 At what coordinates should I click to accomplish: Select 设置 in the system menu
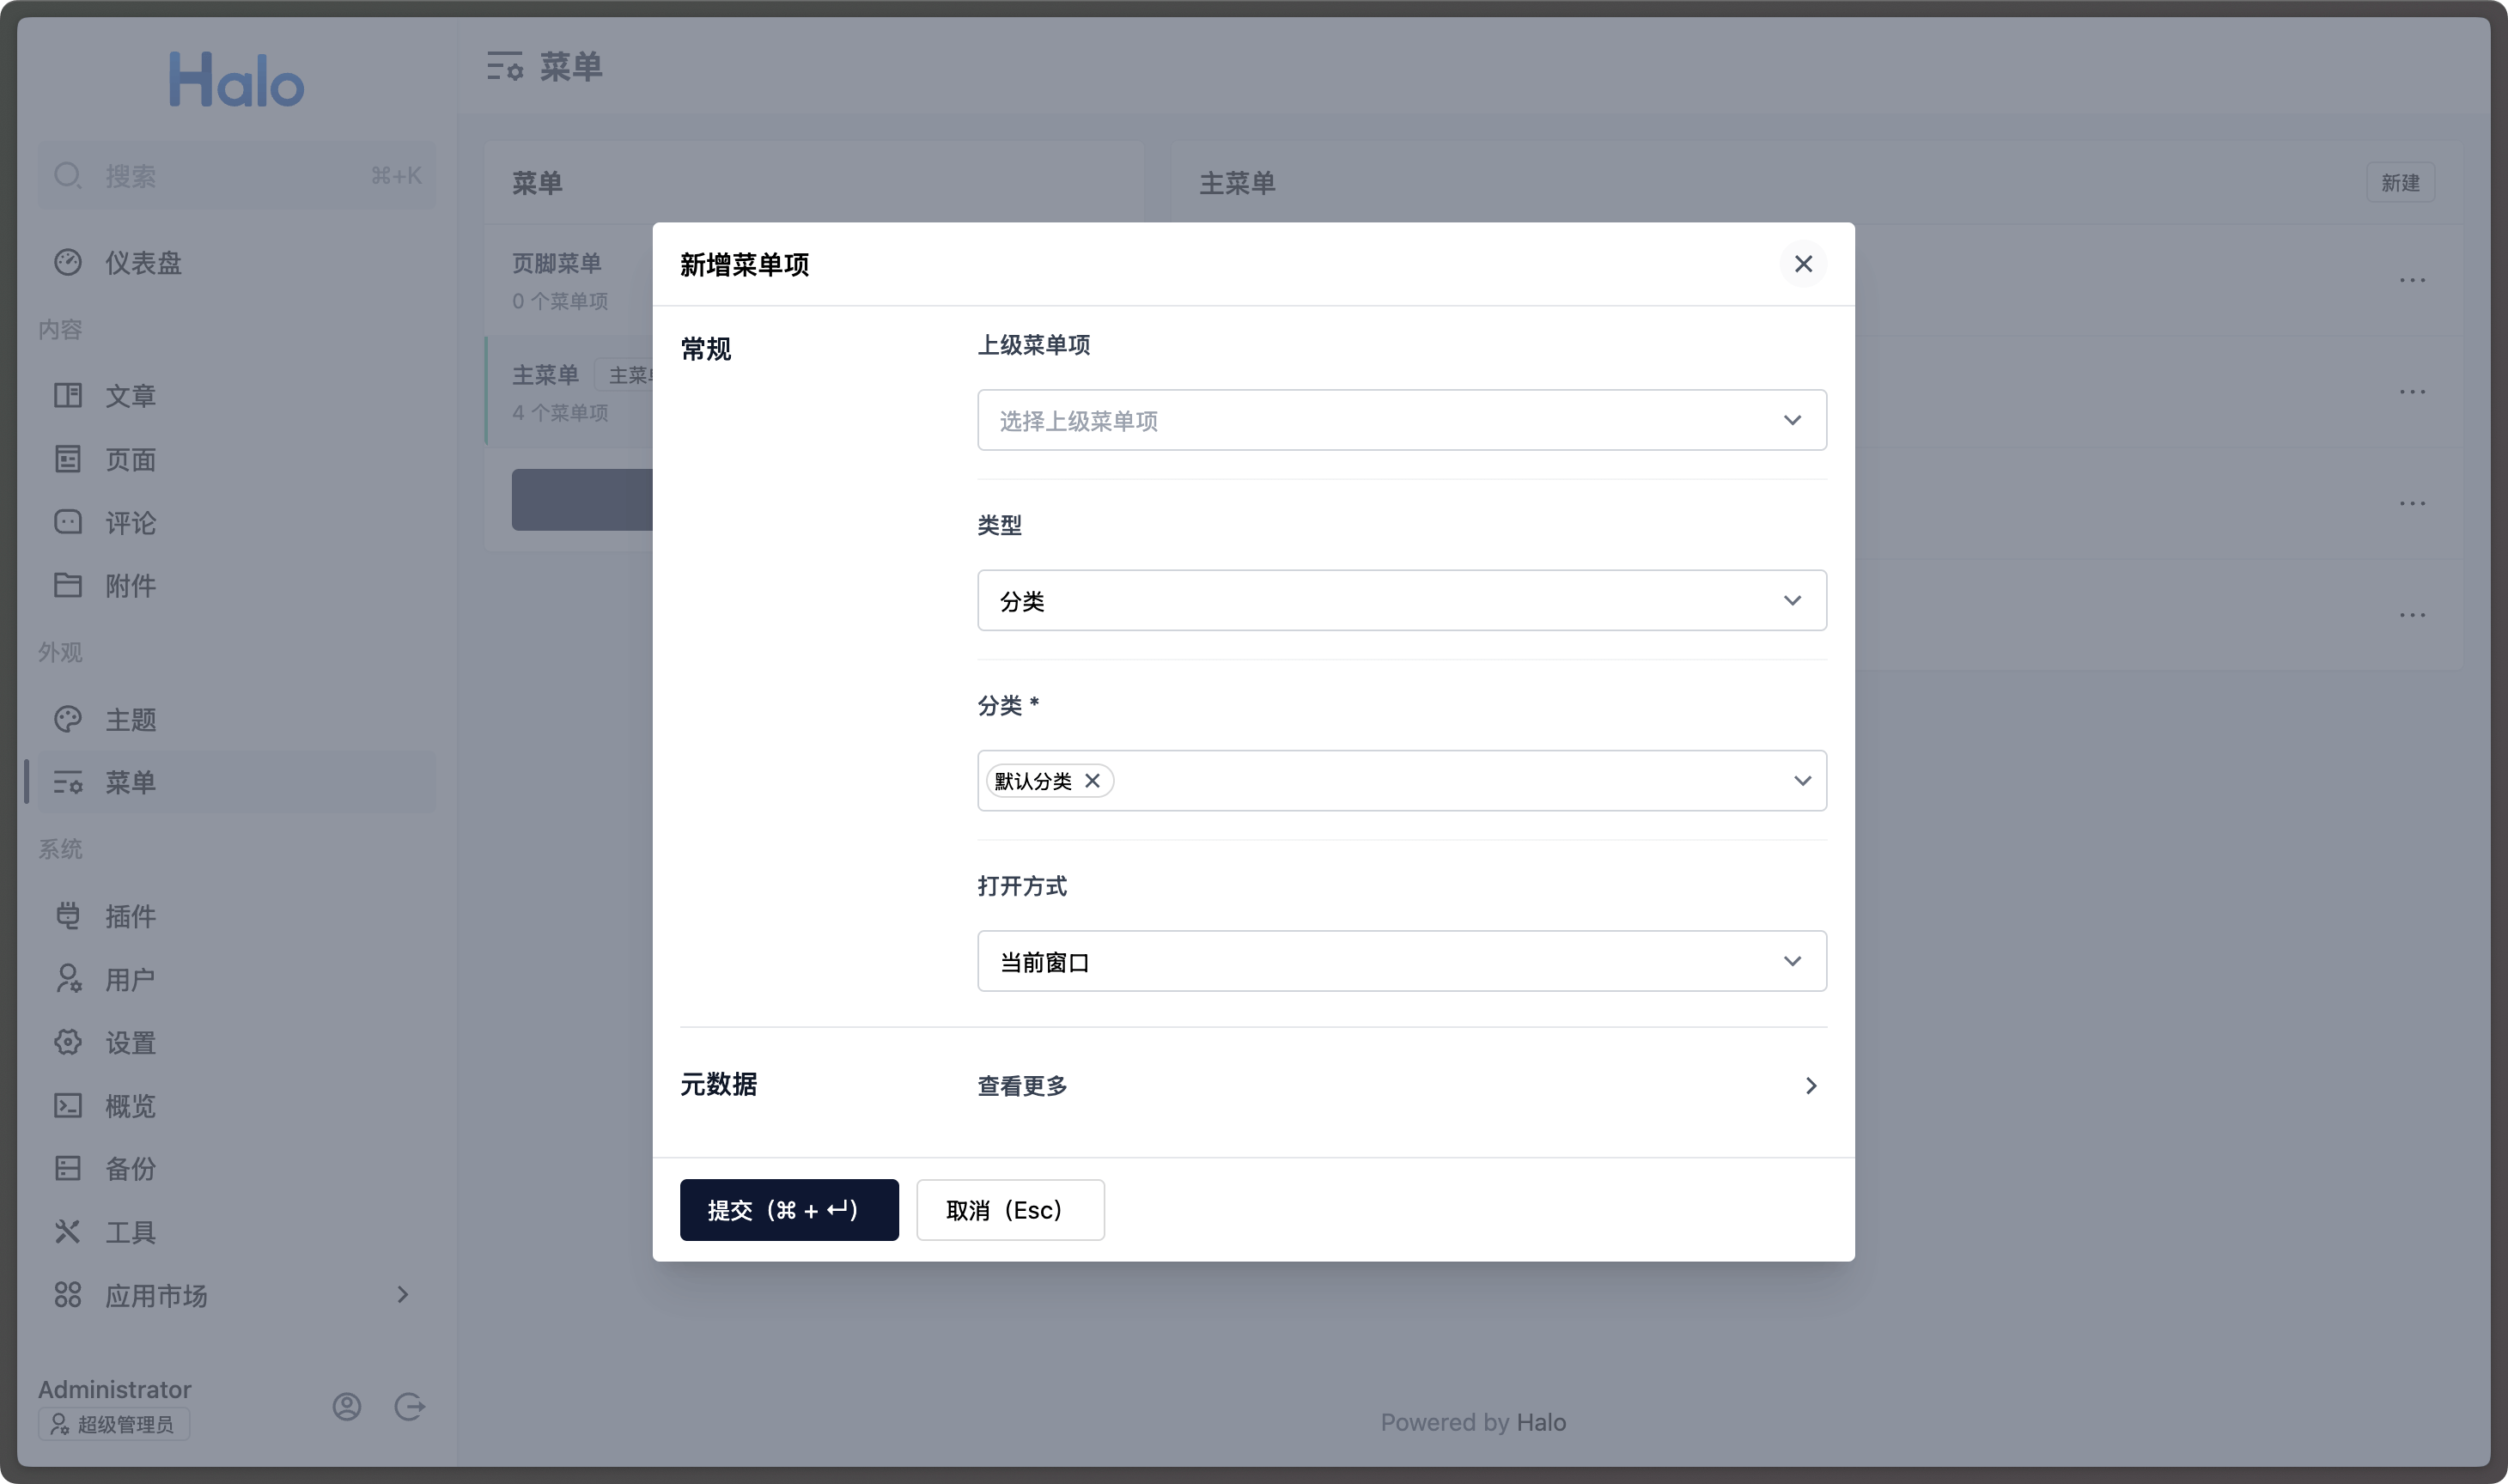[68, 1042]
